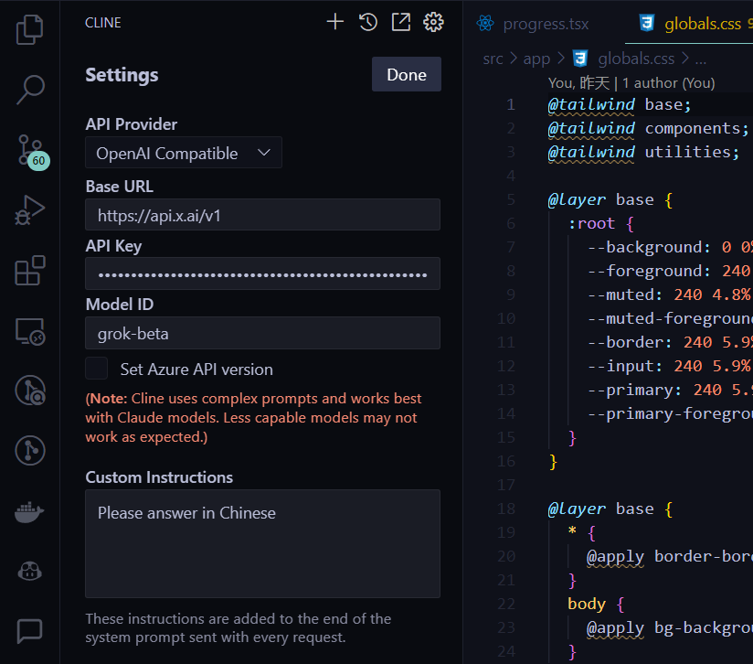Open the Extensions view icon

(x=29, y=271)
